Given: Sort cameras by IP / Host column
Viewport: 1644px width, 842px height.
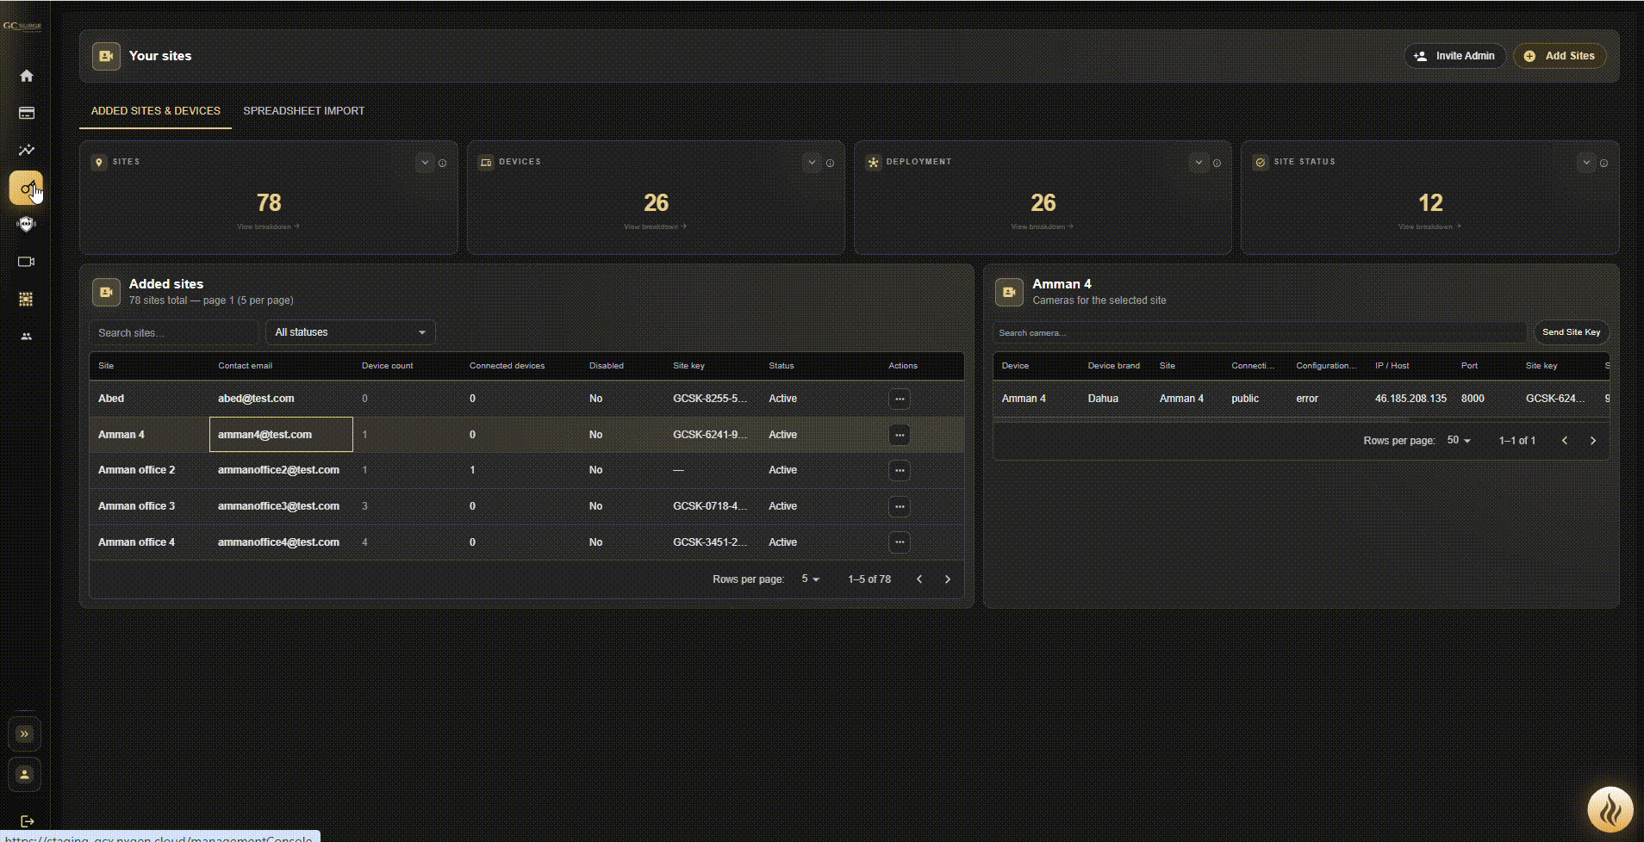Looking at the screenshot, I should [1392, 366].
